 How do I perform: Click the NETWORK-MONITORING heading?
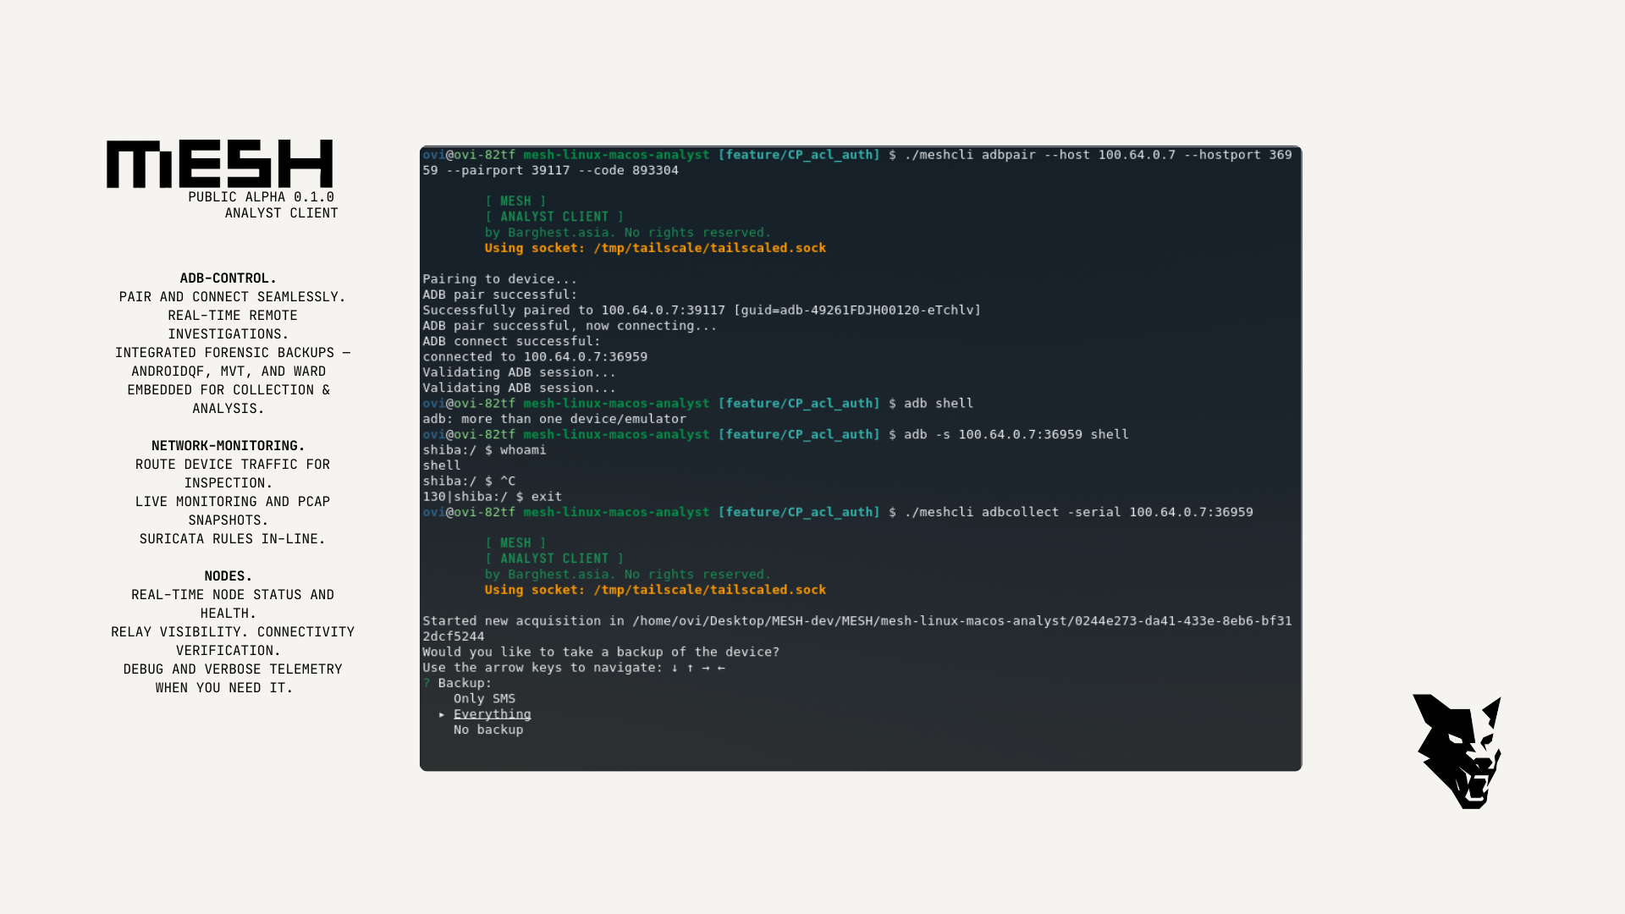228,446
